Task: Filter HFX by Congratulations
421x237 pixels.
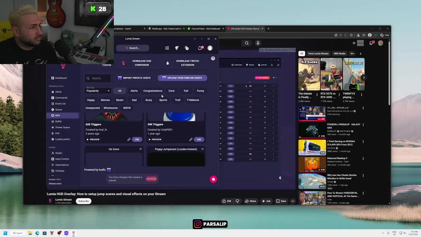Action: [x=153, y=91]
